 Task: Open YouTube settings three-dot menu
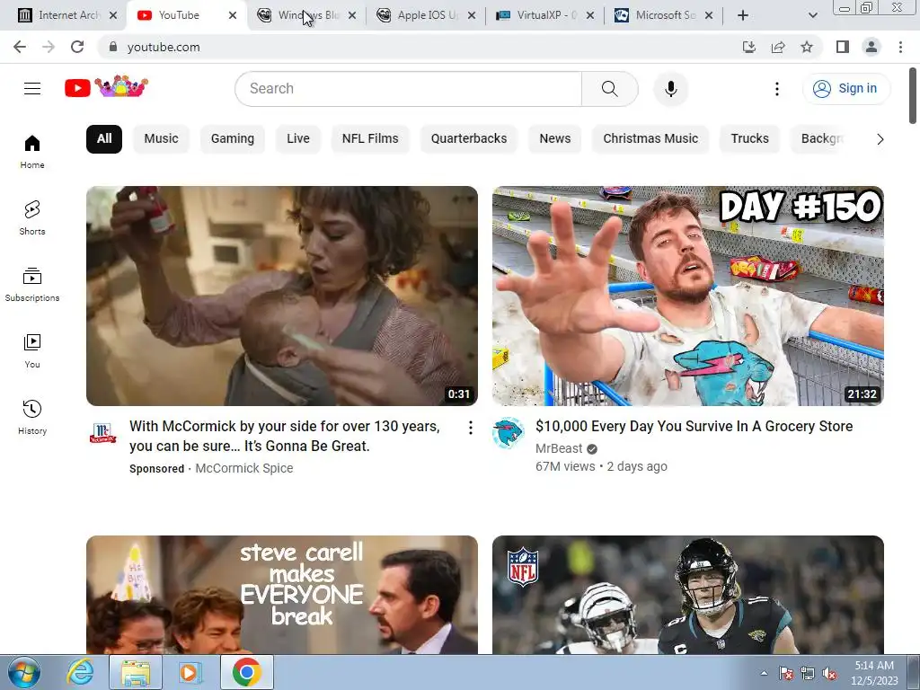coord(777,89)
